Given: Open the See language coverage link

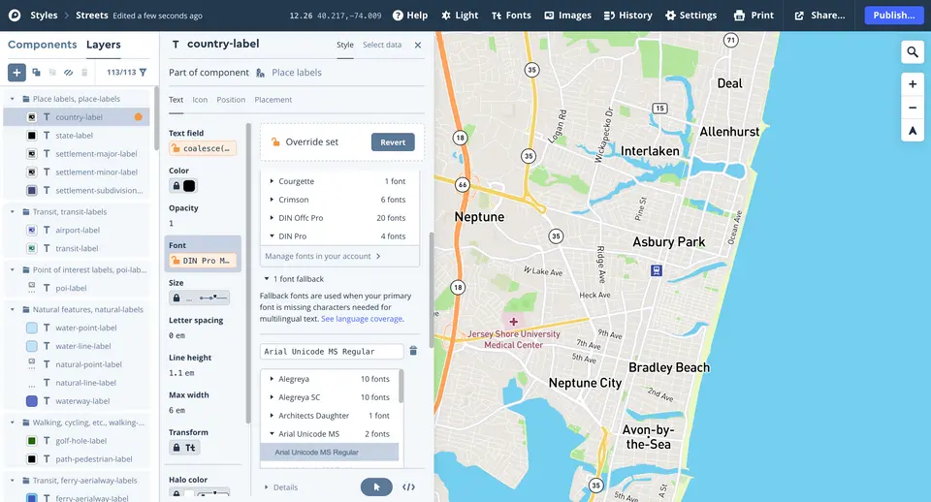Looking at the screenshot, I should click(362, 319).
